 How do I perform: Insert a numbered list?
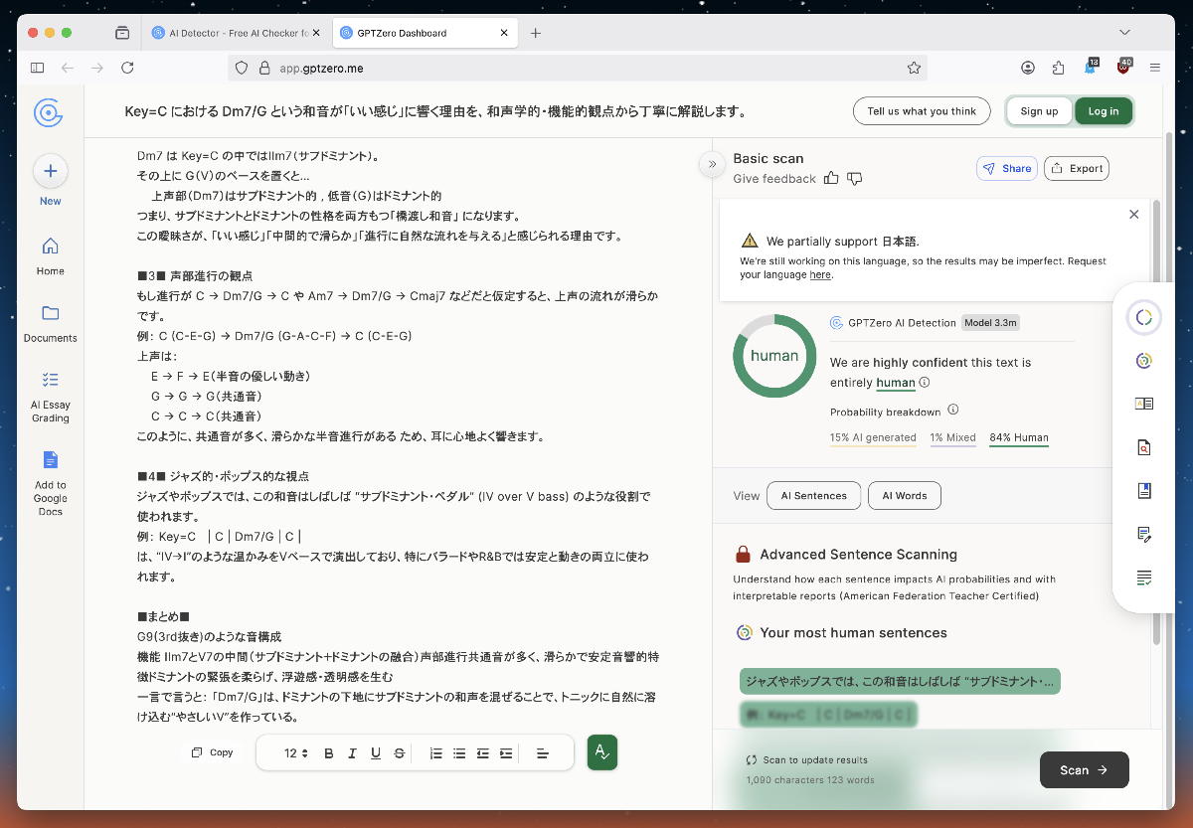pos(435,753)
